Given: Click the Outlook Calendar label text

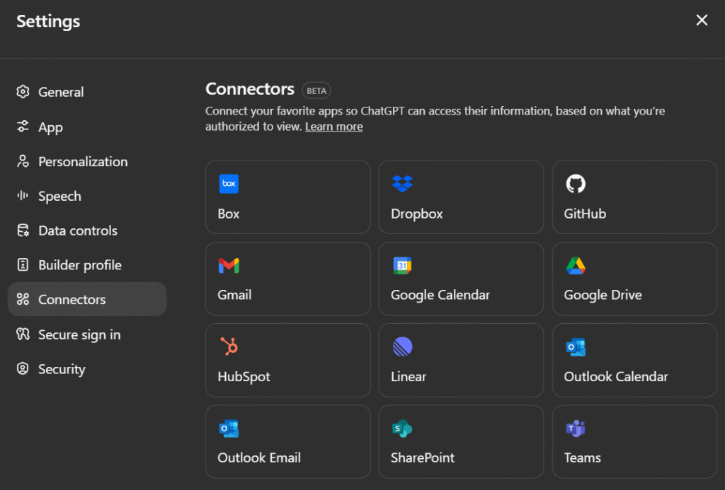Looking at the screenshot, I should (x=616, y=377).
